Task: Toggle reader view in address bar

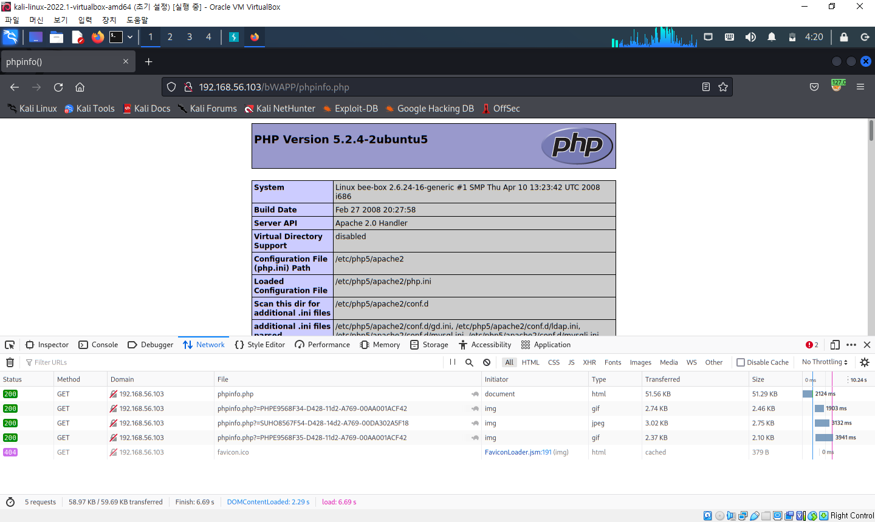Action: click(705, 87)
